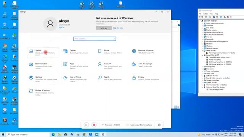Expand the Keyboards node
The image size is (244, 137).
[202, 39]
